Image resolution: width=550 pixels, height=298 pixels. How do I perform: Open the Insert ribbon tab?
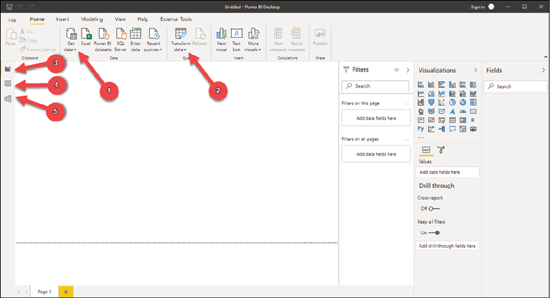pos(62,19)
